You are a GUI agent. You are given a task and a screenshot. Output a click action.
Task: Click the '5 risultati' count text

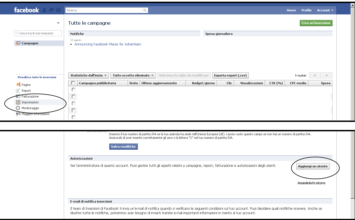[x=301, y=75]
